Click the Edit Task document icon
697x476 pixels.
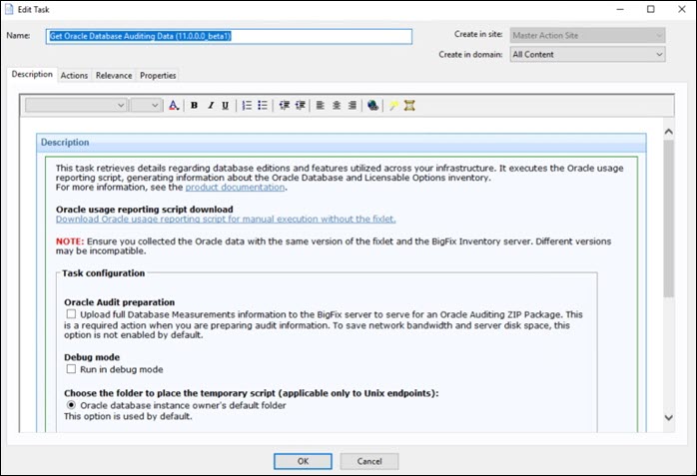[9, 9]
